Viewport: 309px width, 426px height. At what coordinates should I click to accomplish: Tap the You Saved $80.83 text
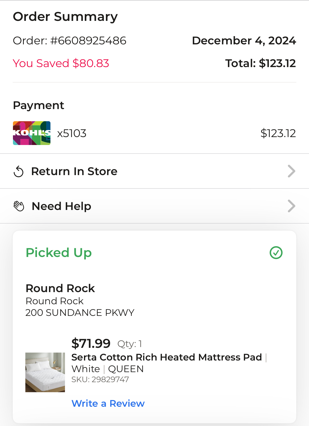click(61, 63)
